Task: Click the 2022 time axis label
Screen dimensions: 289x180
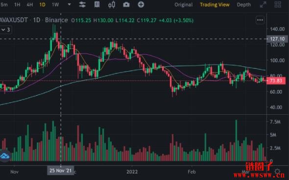Action: [x=132, y=172]
